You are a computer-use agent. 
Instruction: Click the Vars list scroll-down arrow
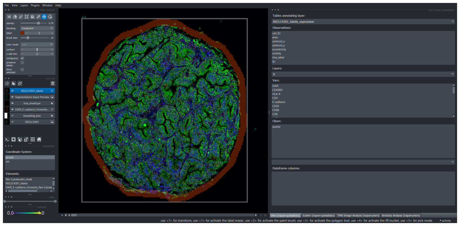click(x=454, y=116)
